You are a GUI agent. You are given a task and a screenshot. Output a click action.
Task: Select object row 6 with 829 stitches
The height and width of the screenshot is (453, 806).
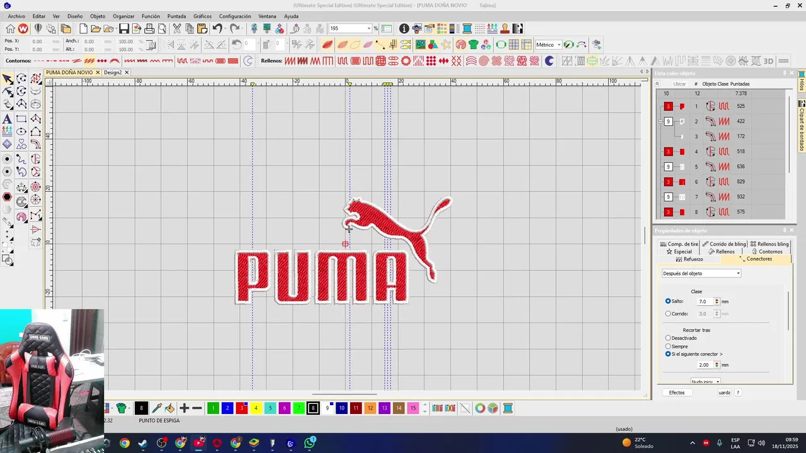pyautogui.click(x=721, y=182)
